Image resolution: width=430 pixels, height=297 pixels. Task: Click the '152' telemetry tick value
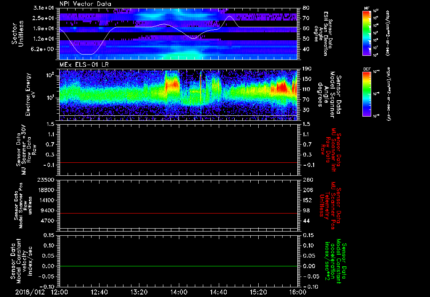[x=308, y=200]
